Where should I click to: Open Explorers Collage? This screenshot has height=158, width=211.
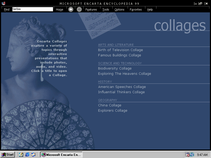pos(113,110)
